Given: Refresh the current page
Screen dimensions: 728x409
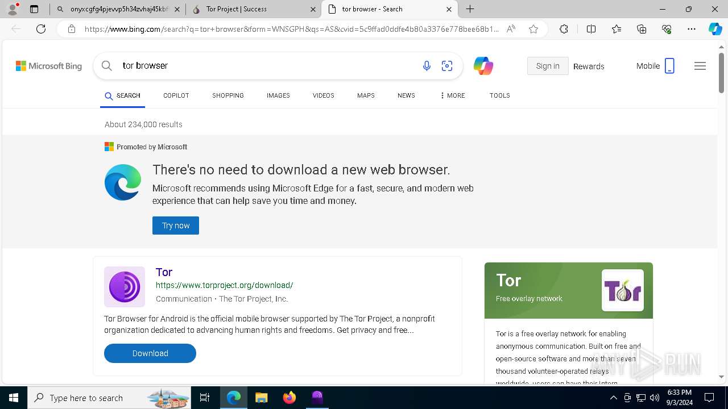Looking at the screenshot, I should click(41, 29).
